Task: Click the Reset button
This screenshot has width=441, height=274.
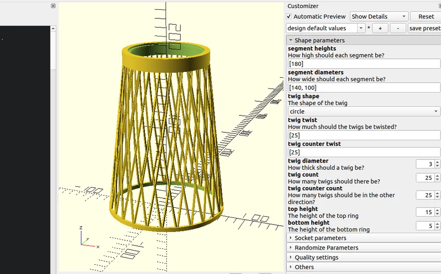Action: (x=425, y=16)
